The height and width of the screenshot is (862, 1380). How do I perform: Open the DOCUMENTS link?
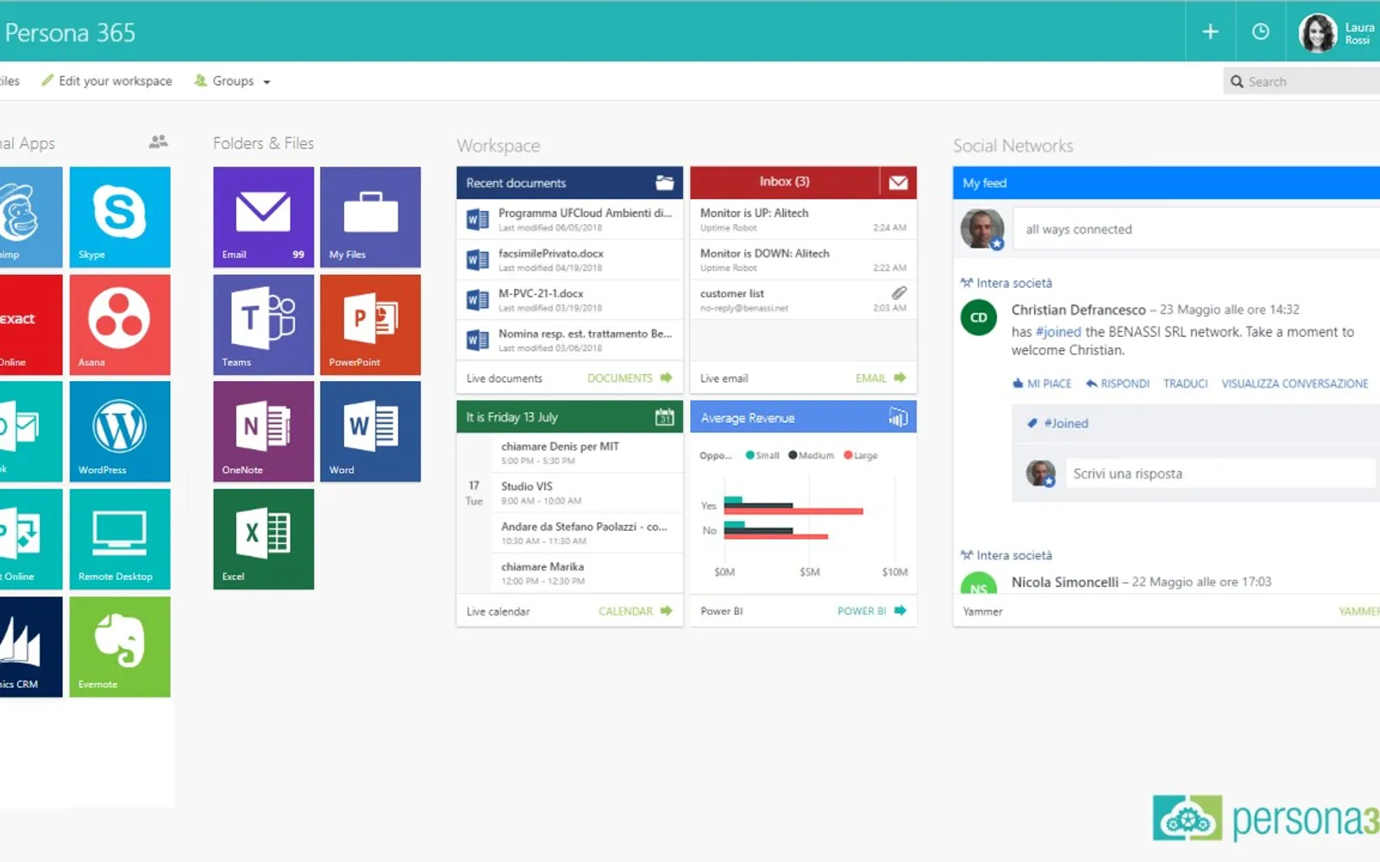point(630,378)
